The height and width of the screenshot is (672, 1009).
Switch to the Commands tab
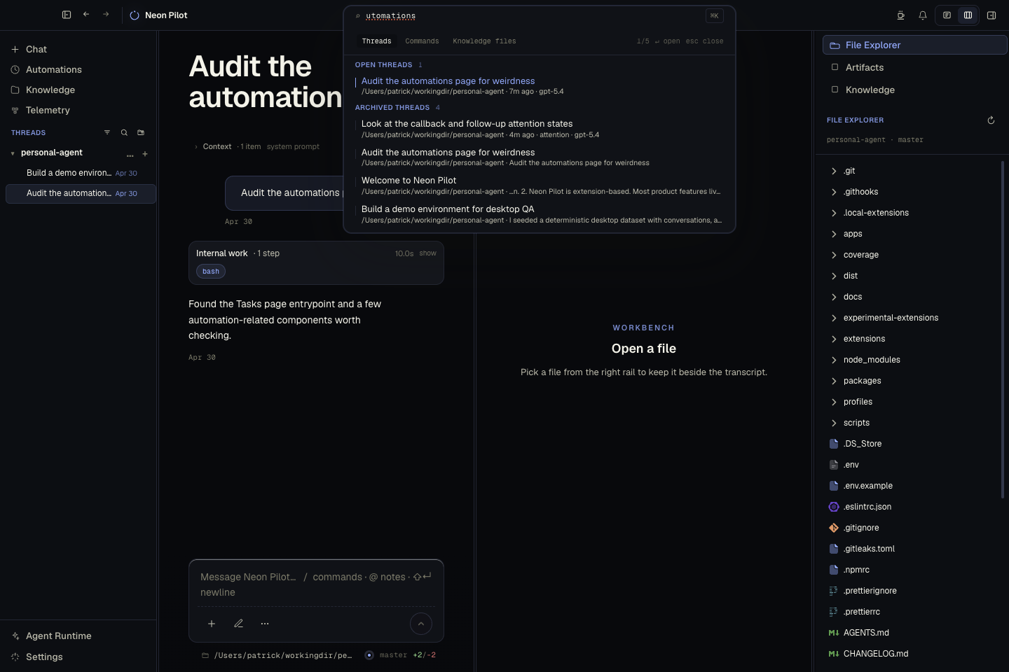pos(422,41)
